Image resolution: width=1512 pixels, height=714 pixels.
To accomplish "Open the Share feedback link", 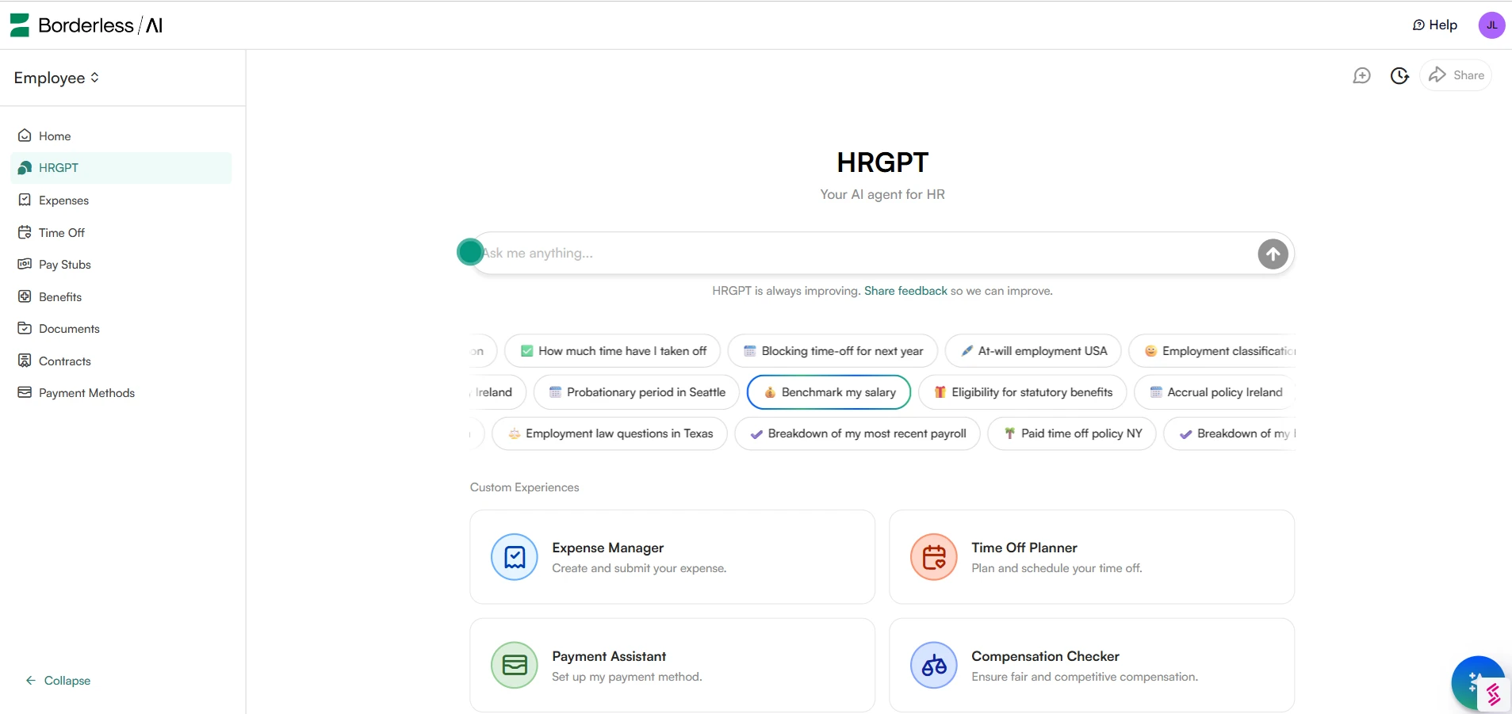I will (x=905, y=291).
